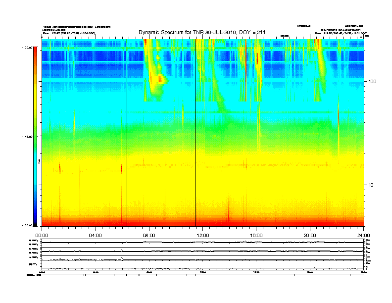
Task: Click the bottom panel's lowest trace label
Action: 33,264
